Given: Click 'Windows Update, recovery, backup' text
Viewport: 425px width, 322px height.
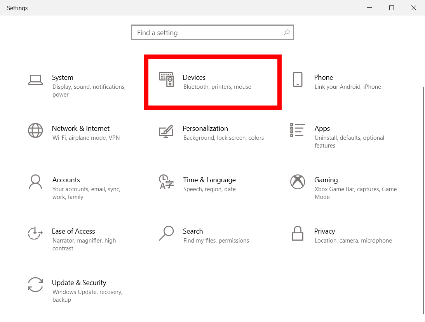Looking at the screenshot, I should point(87,296).
